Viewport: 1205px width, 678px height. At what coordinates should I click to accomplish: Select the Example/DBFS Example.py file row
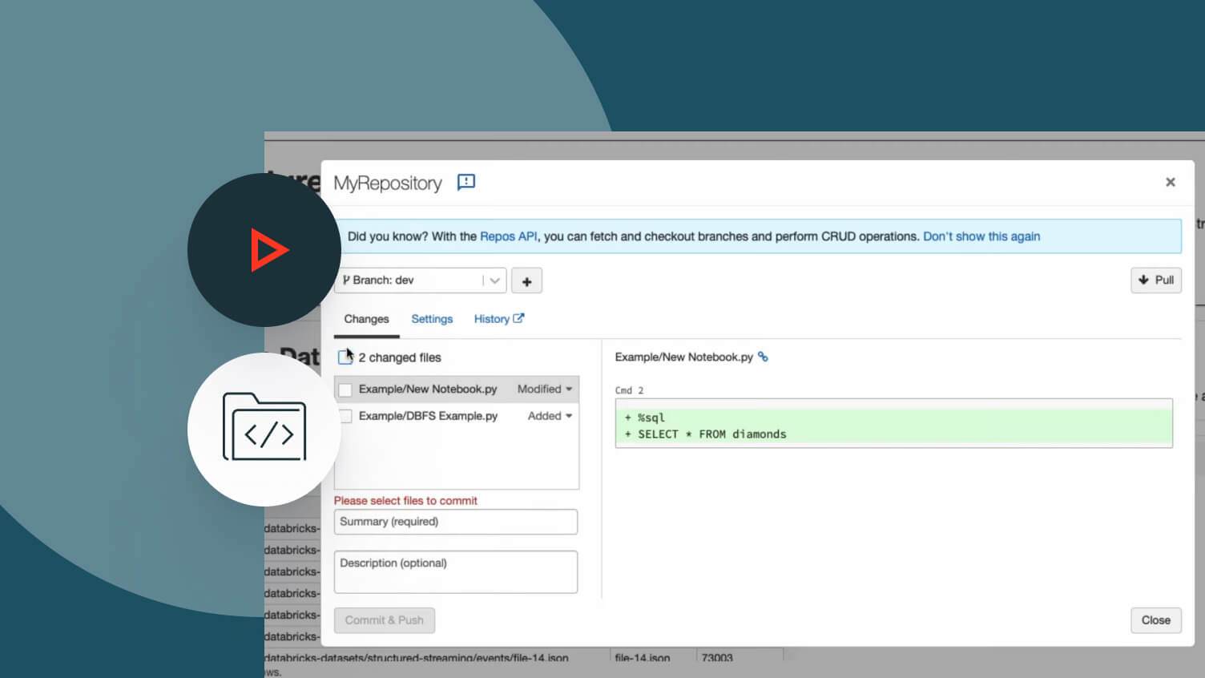(x=457, y=416)
